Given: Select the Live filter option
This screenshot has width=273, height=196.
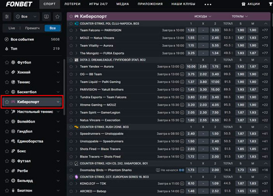Looking at the screenshot, I should pyautogui.click(x=12, y=28).
